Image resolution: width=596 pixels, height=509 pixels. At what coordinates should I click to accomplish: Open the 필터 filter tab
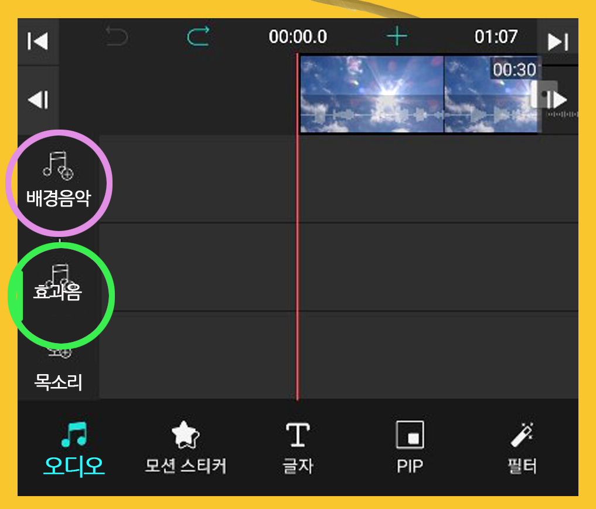[522, 449]
